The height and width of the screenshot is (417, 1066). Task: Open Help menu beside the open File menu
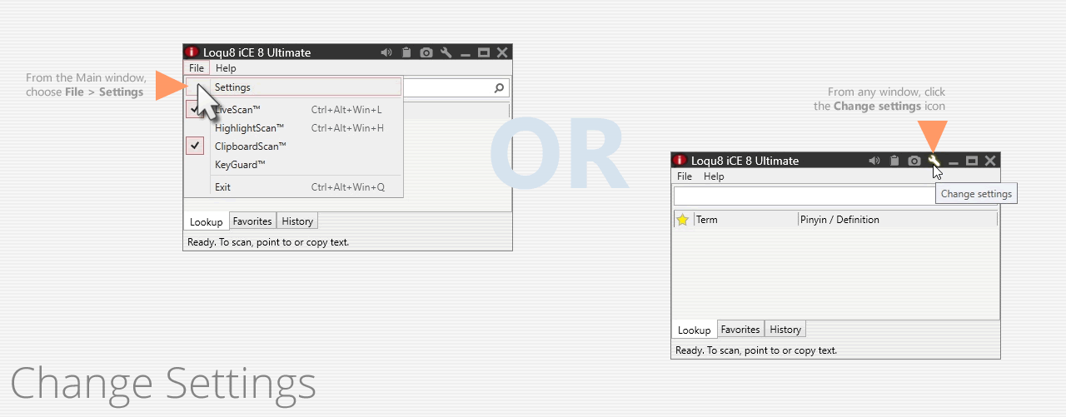point(226,68)
